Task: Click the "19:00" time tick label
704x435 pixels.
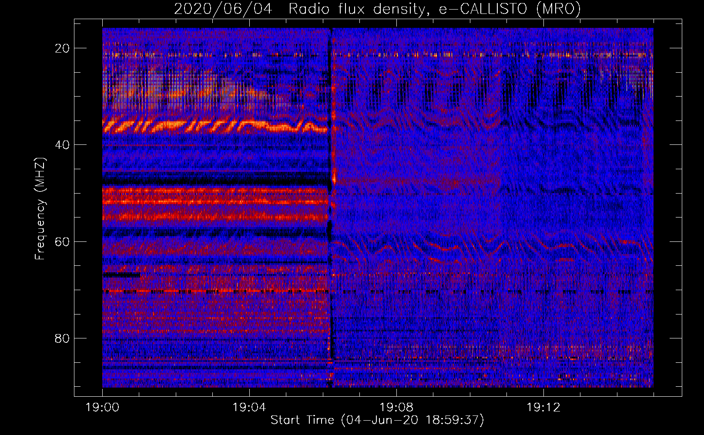Action: pyautogui.click(x=102, y=408)
